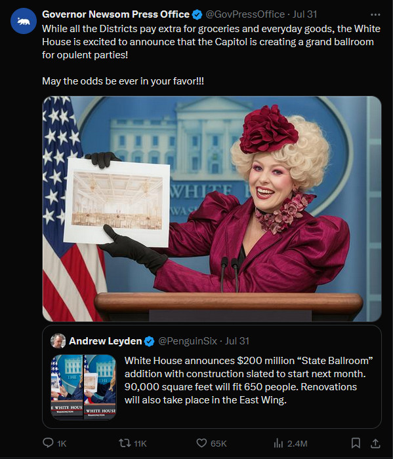Bookmark this post
Image resolution: width=393 pixels, height=459 pixels.
[356, 443]
